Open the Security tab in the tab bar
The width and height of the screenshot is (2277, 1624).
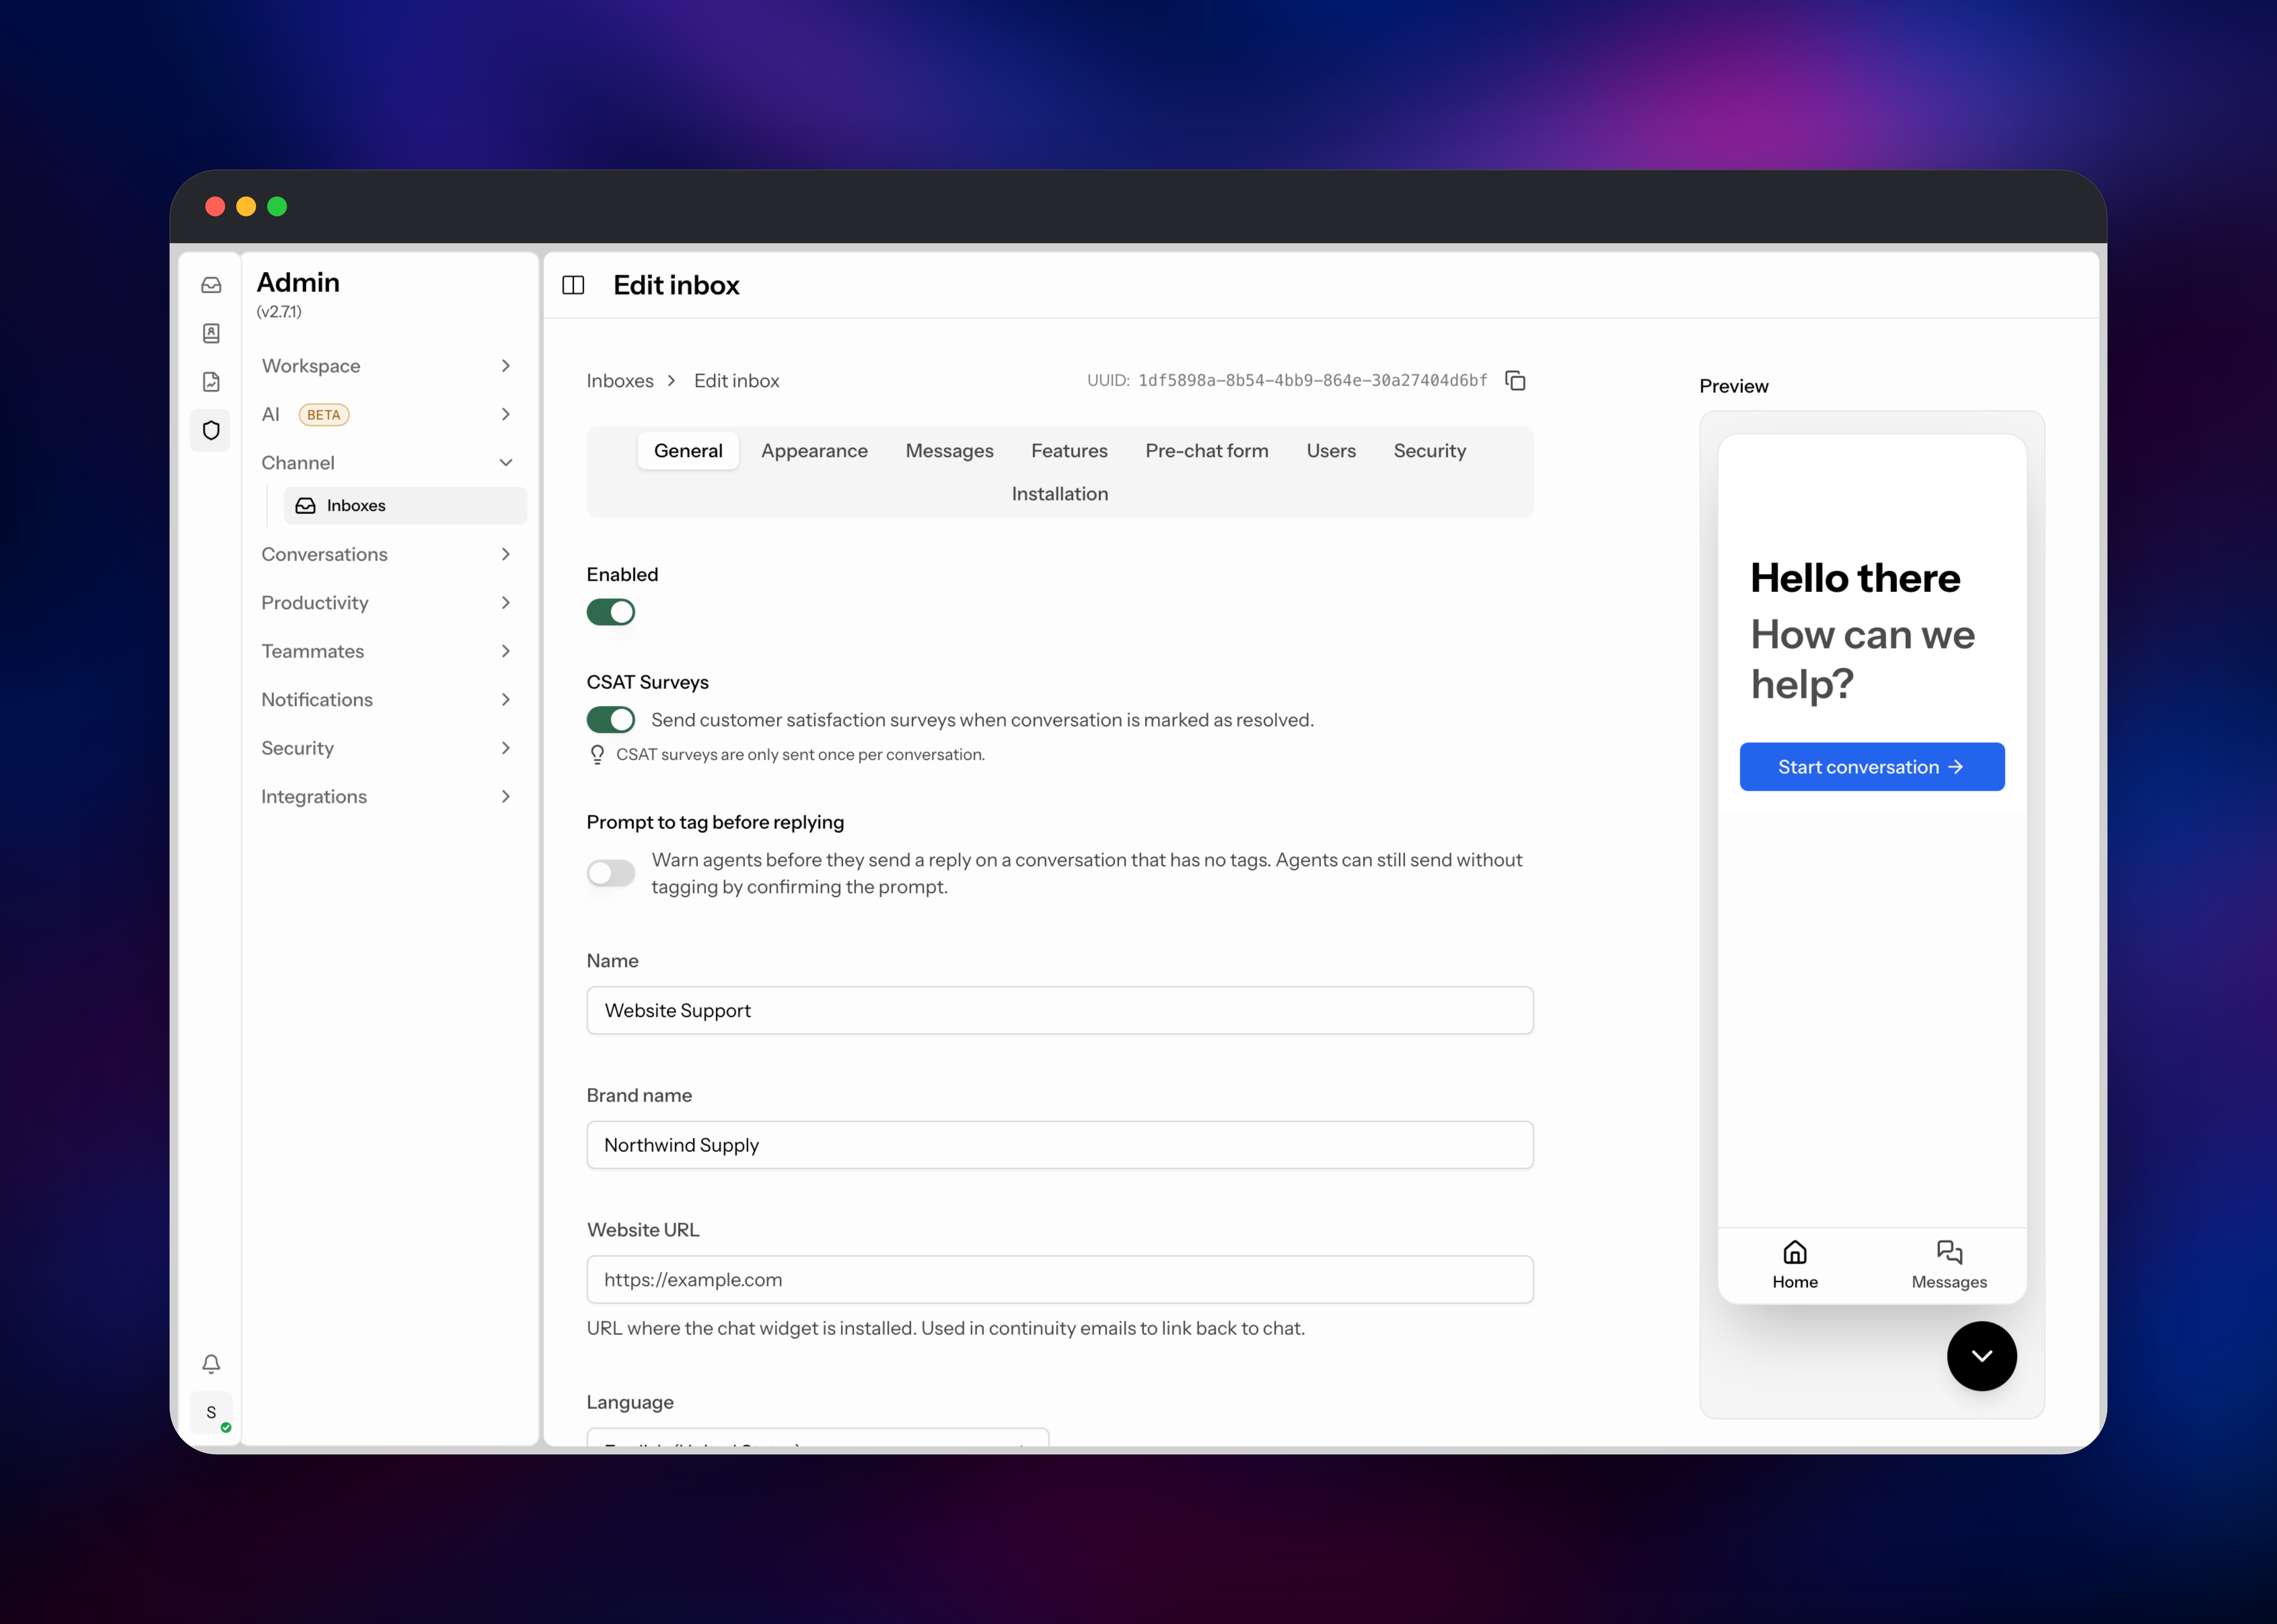1430,451
